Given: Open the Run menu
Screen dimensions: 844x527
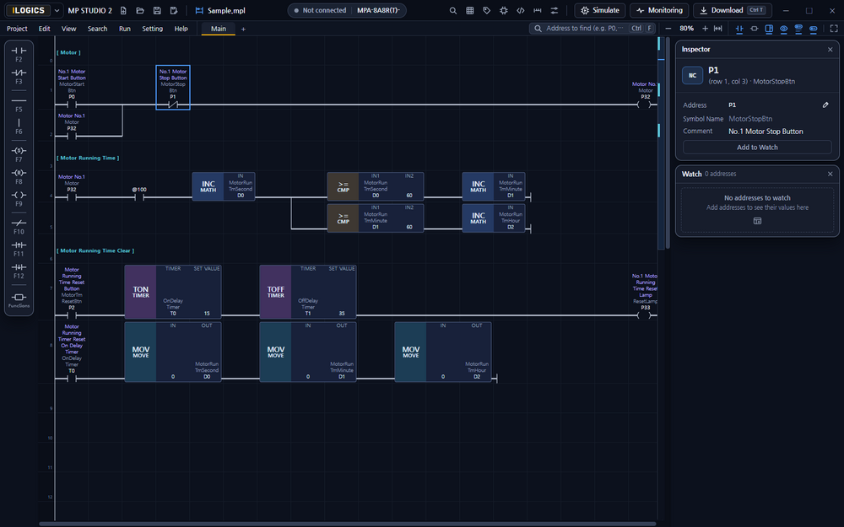Looking at the screenshot, I should pos(125,29).
